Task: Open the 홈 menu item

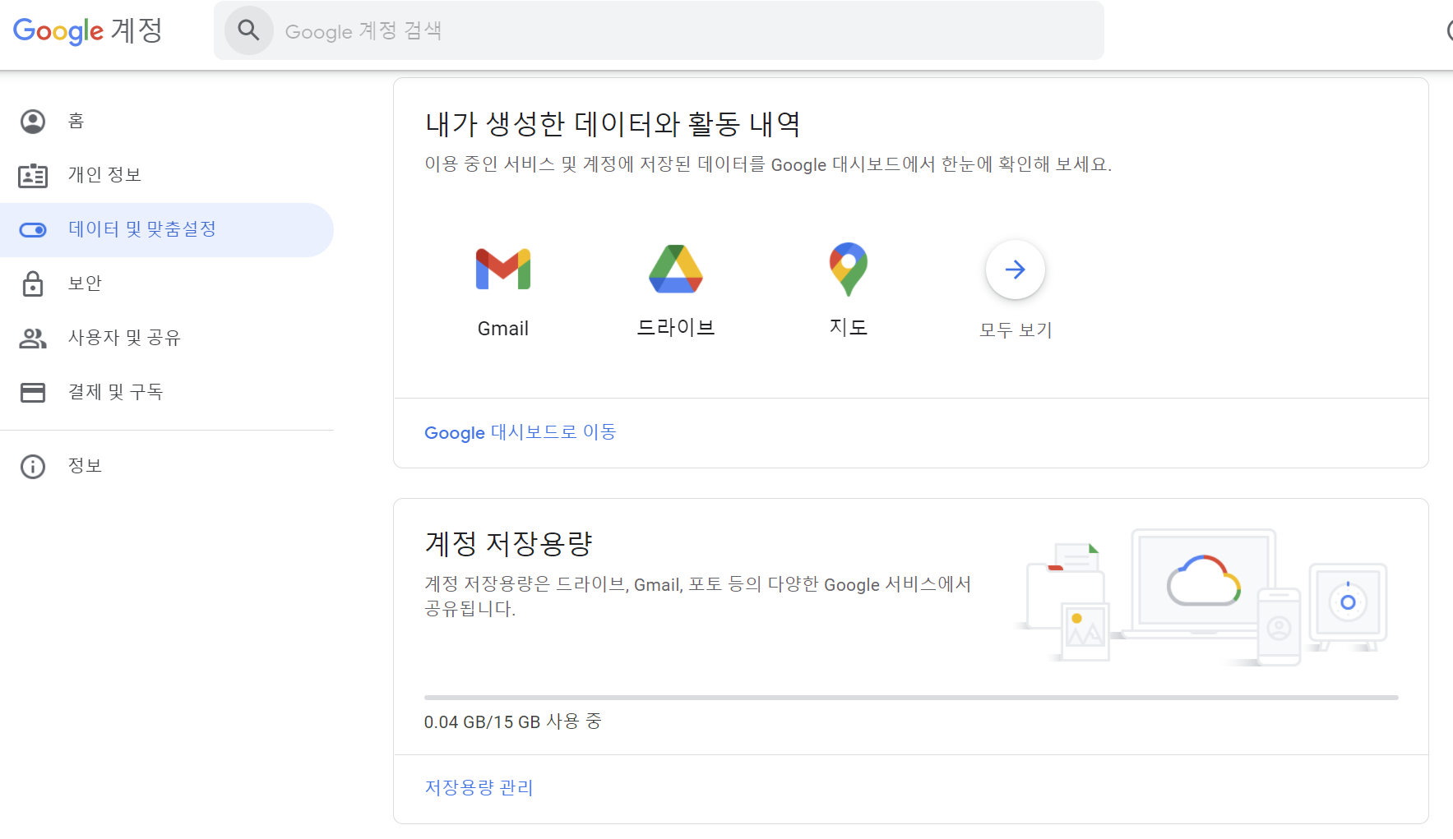Action: [x=167, y=122]
